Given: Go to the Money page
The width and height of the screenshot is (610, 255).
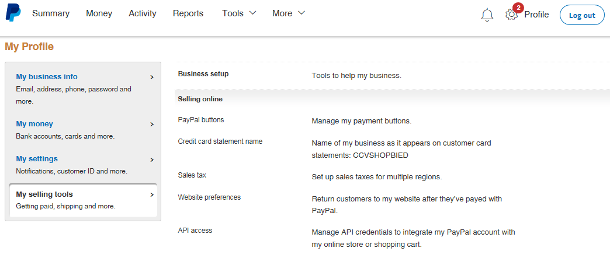Looking at the screenshot, I should pyautogui.click(x=99, y=13).
